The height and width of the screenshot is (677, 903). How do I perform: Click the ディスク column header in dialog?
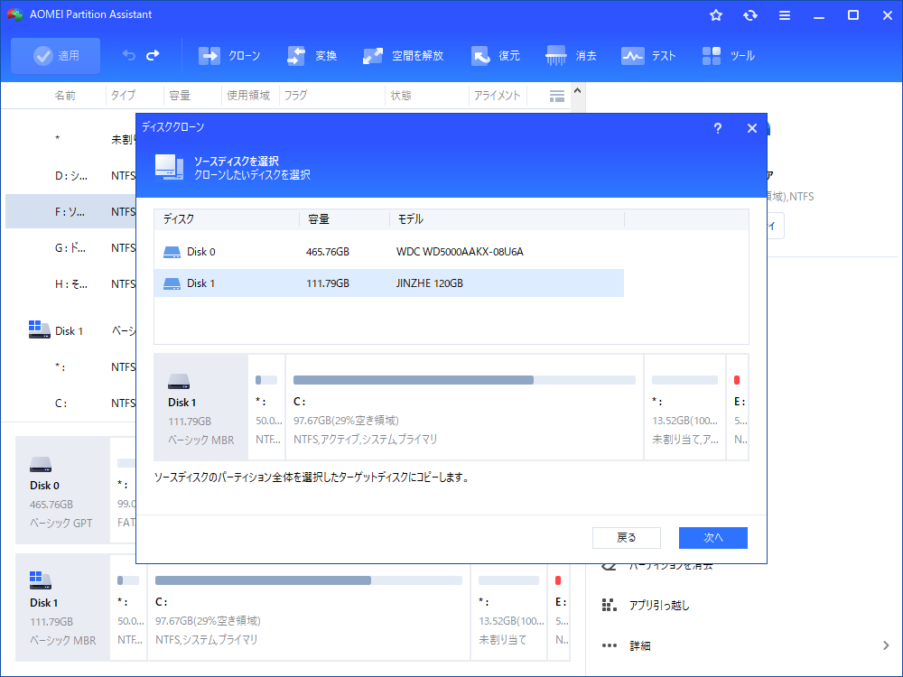[227, 219]
